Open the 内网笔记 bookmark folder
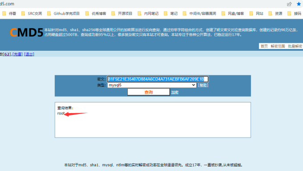303x171 pixels. pos(148,13)
